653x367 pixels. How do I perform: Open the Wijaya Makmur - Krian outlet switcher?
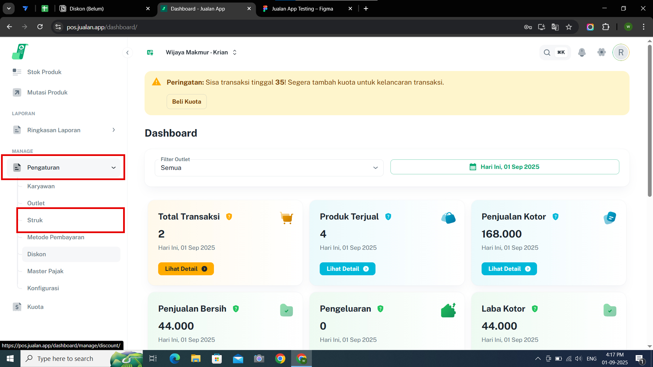coord(201,52)
